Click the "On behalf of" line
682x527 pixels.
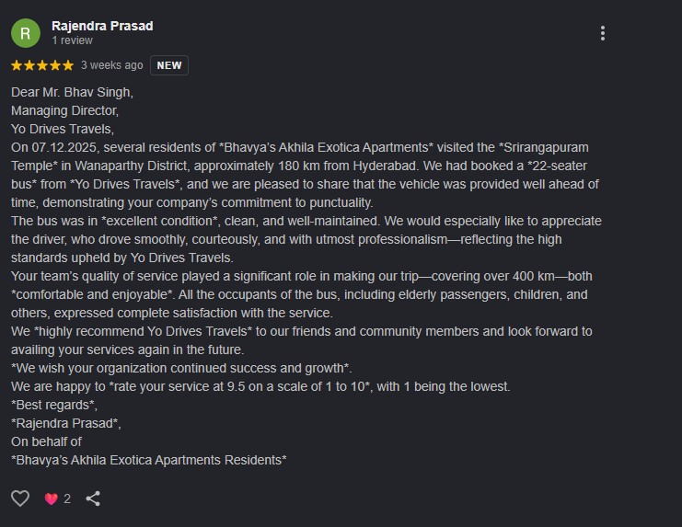click(x=46, y=441)
